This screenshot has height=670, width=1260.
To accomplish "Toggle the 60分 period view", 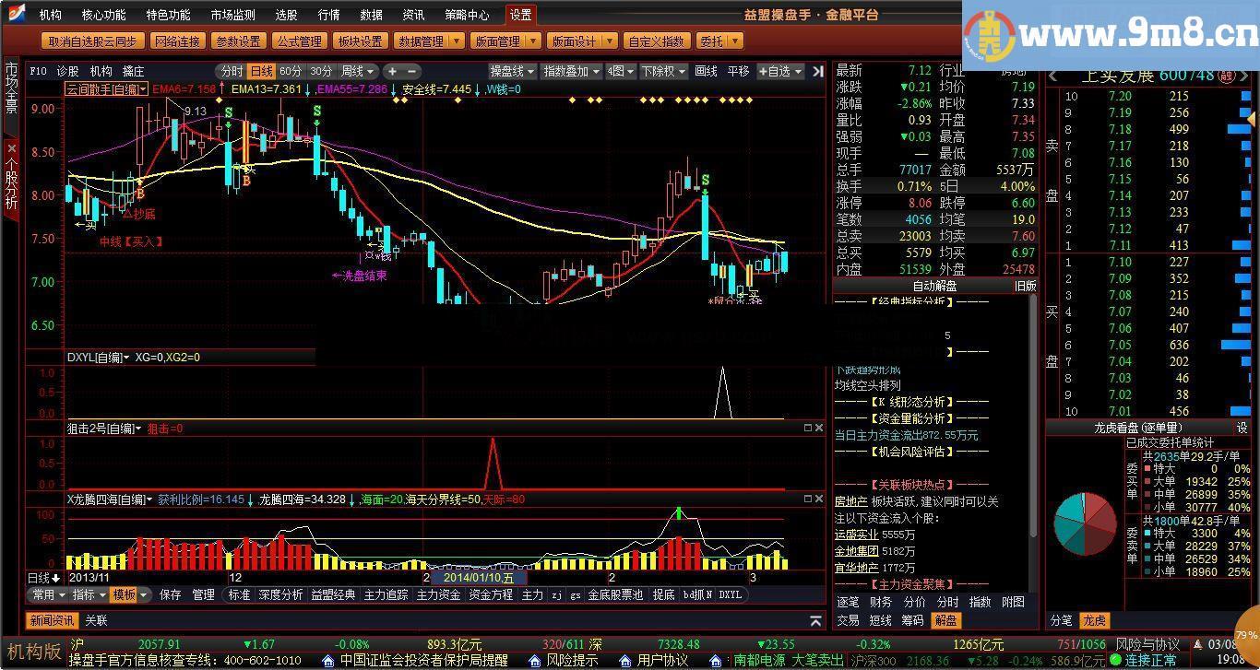I will 291,71.
